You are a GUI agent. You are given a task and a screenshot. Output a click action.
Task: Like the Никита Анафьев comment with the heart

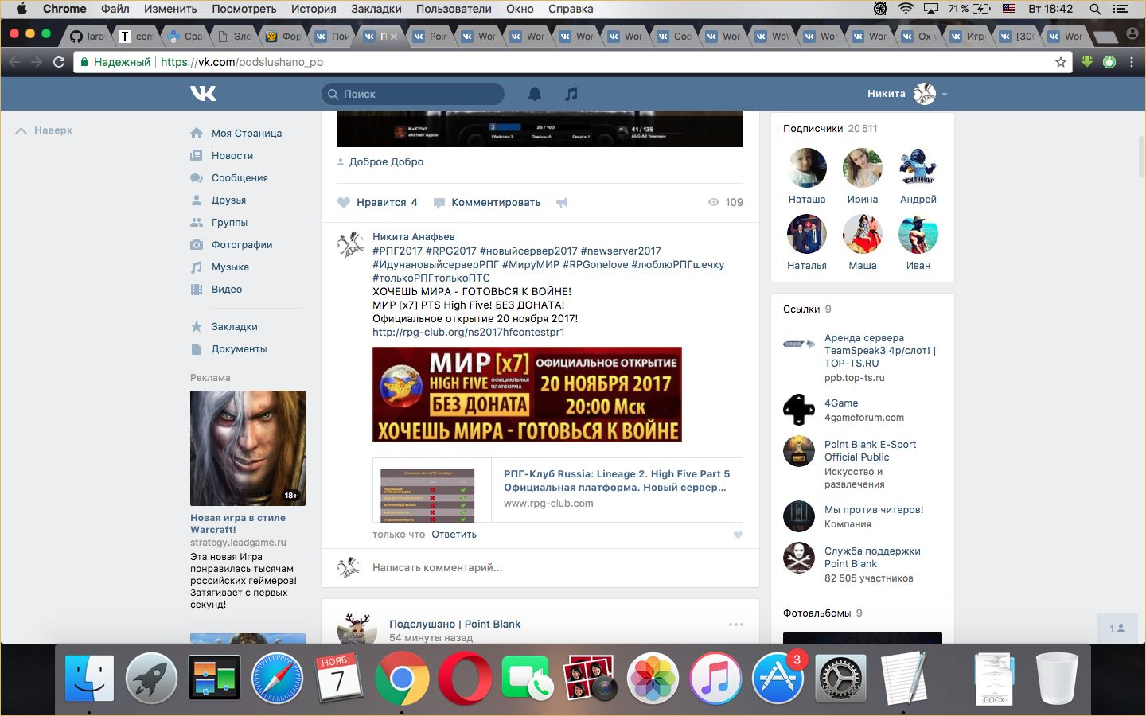[738, 535]
